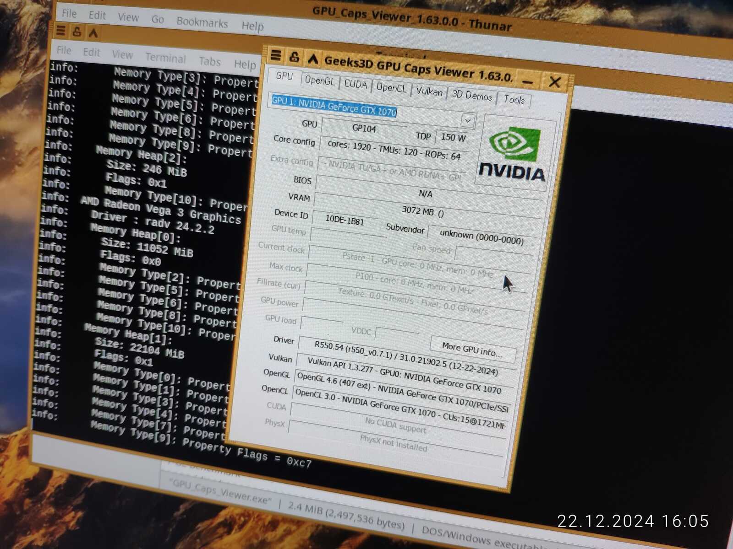Click the More GPU info... button
The height and width of the screenshot is (549, 733).
tap(472, 350)
